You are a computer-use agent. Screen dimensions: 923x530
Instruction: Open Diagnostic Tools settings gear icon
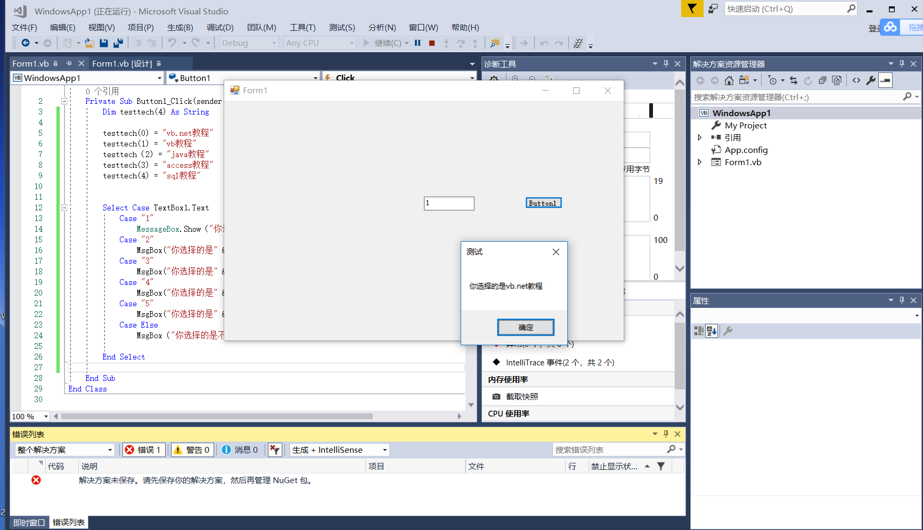[x=494, y=78]
